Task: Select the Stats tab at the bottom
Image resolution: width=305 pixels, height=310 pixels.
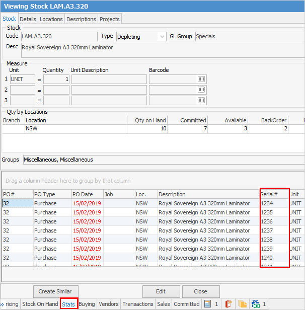Action: (x=68, y=304)
